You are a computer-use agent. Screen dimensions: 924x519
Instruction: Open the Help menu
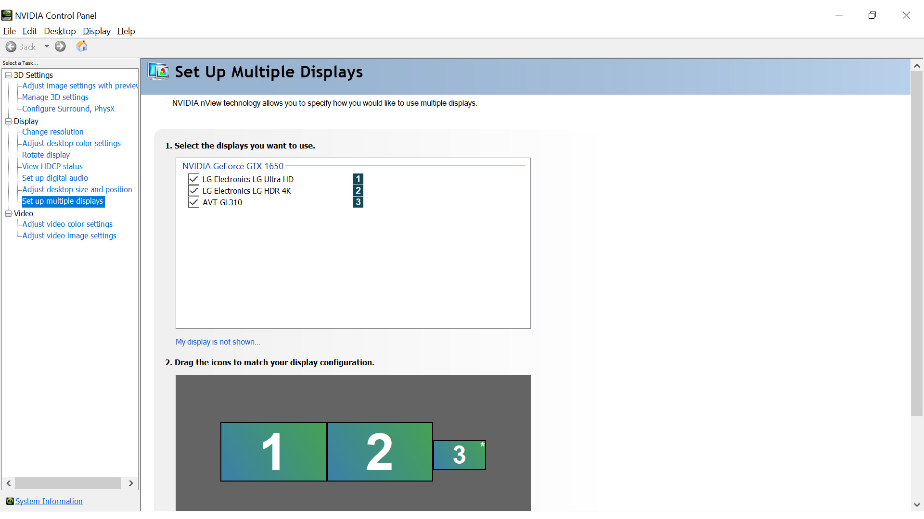click(x=126, y=31)
